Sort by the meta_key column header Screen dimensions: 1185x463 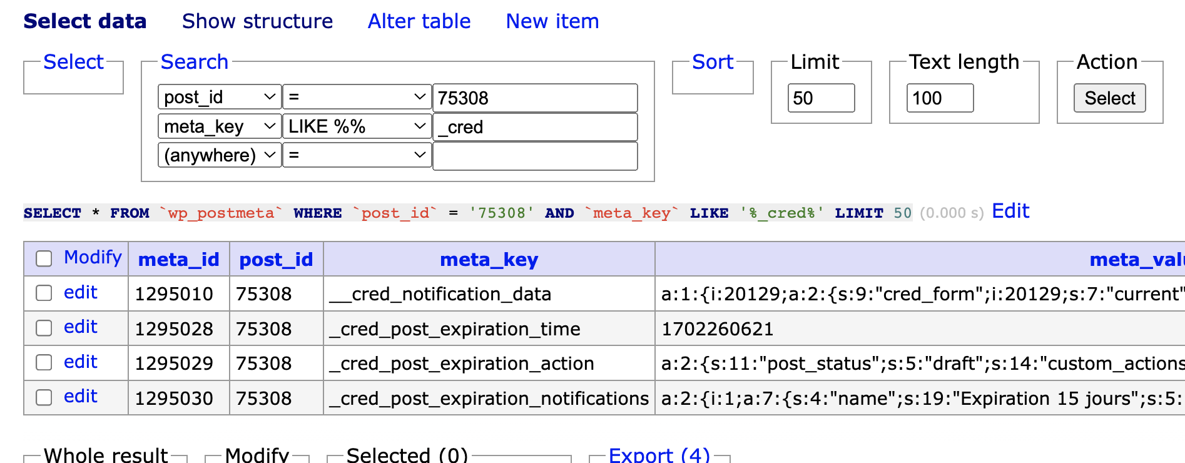pyautogui.click(x=489, y=259)
